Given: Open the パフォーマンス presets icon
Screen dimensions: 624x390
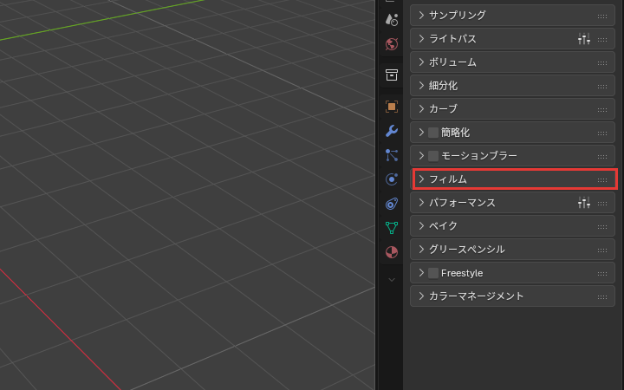Looking at the screenshot, I should (584, 203).
